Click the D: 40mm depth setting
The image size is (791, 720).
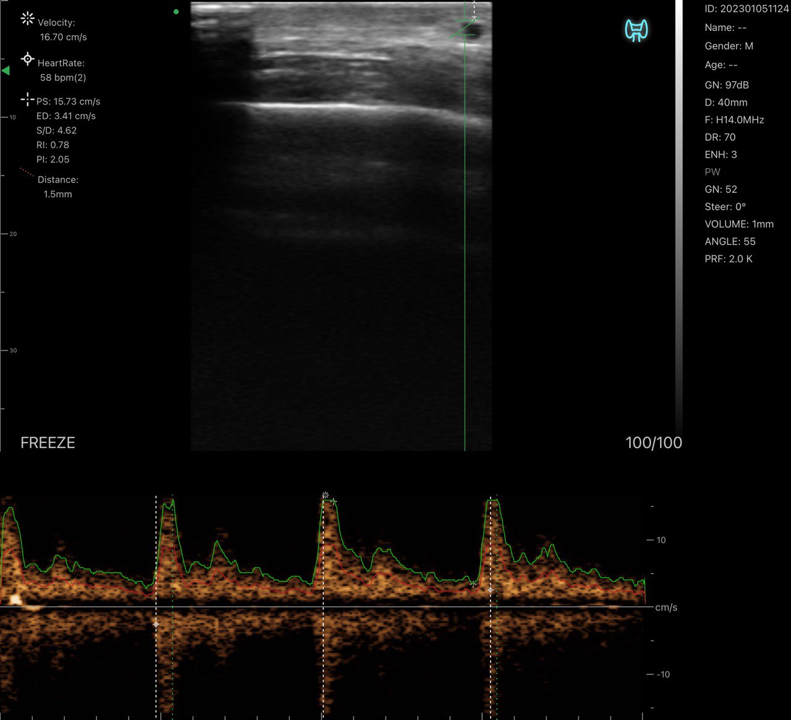pyautogui.click(x=726, y=103)
